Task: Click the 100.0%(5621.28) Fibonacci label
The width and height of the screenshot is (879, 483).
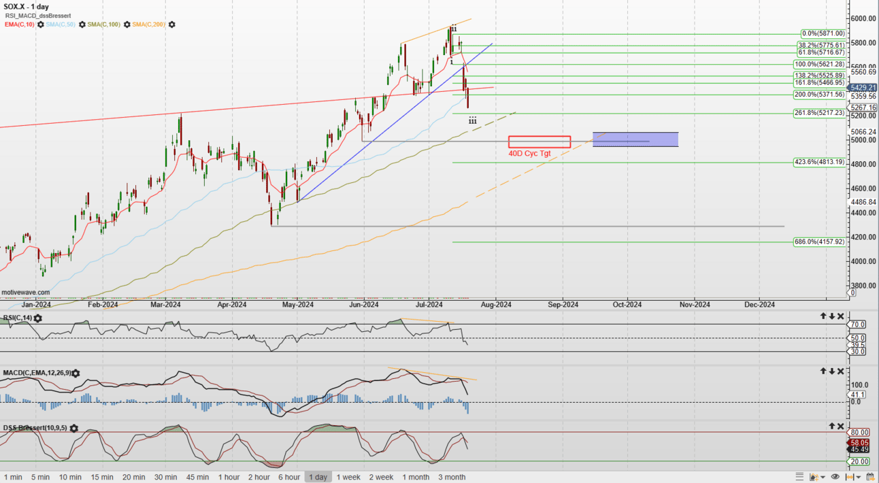Action: 819,64
